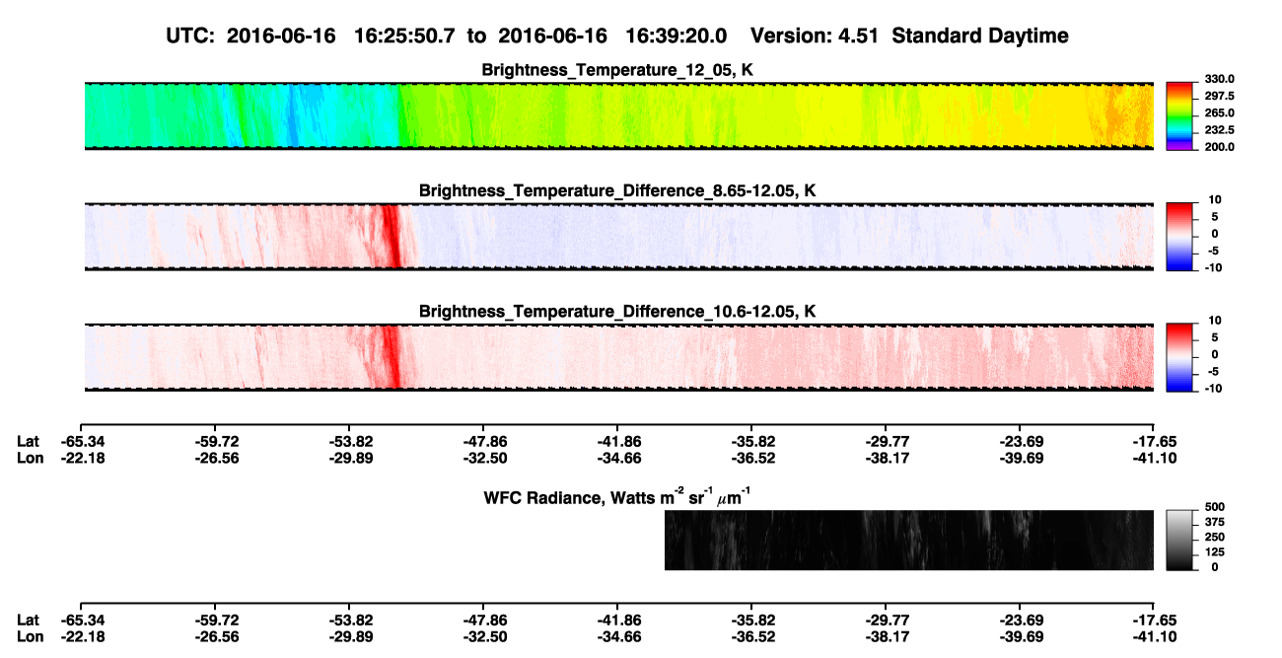Click the -41.10 longitude label under the WFC Radiance image
Image resolution: width=1282 pixels, height=658 pixels.
tap(1154, 636)
